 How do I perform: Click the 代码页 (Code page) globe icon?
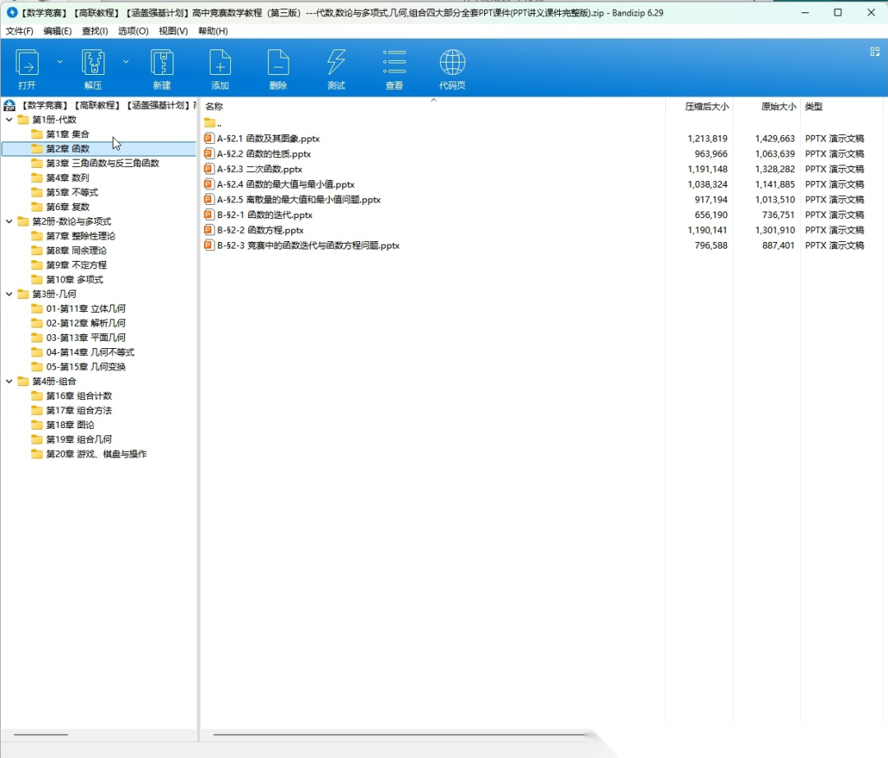pos(452,63)
